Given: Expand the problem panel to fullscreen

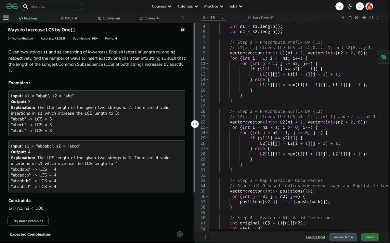Looking at the screenshot, I should [x=182, y=18].
